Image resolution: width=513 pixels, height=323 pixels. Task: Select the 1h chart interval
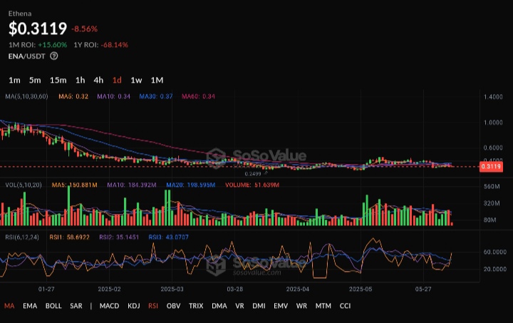coord(81,80)
